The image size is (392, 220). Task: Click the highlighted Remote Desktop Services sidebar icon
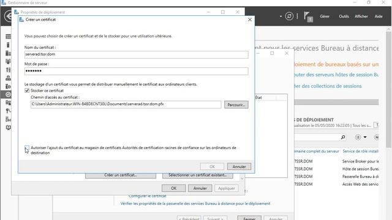tap(8, 95)
